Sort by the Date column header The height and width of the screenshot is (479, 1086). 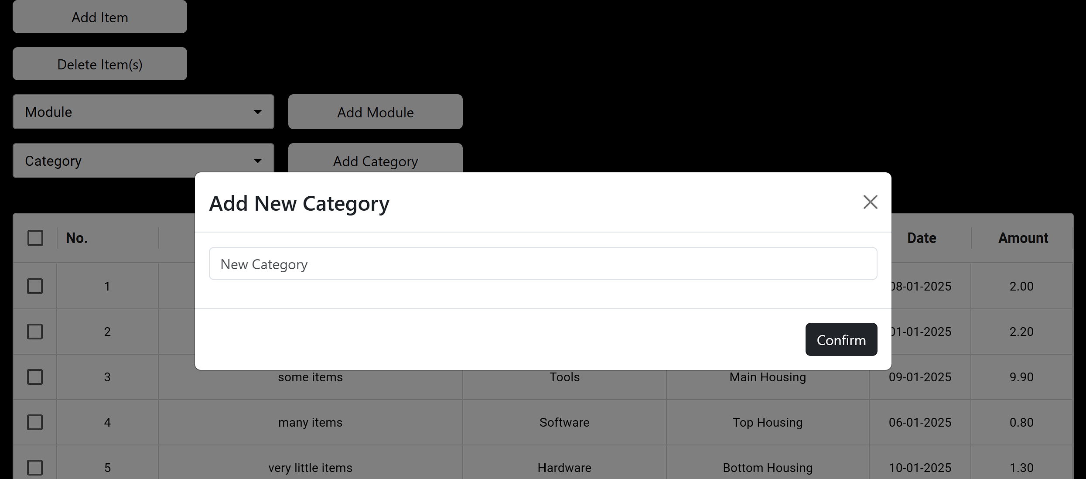[x=922, y=238]
